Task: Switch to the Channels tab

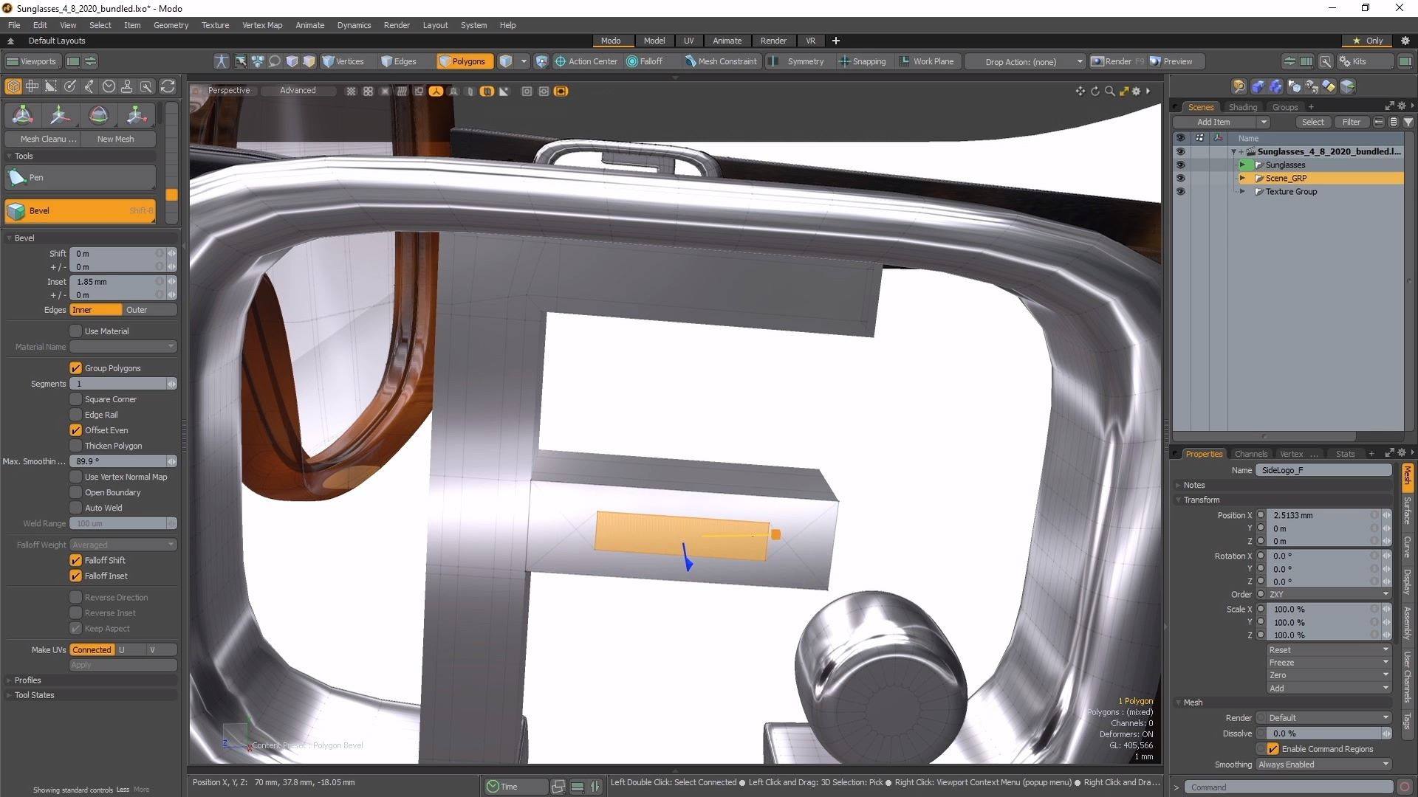Action: [1250, 454]
